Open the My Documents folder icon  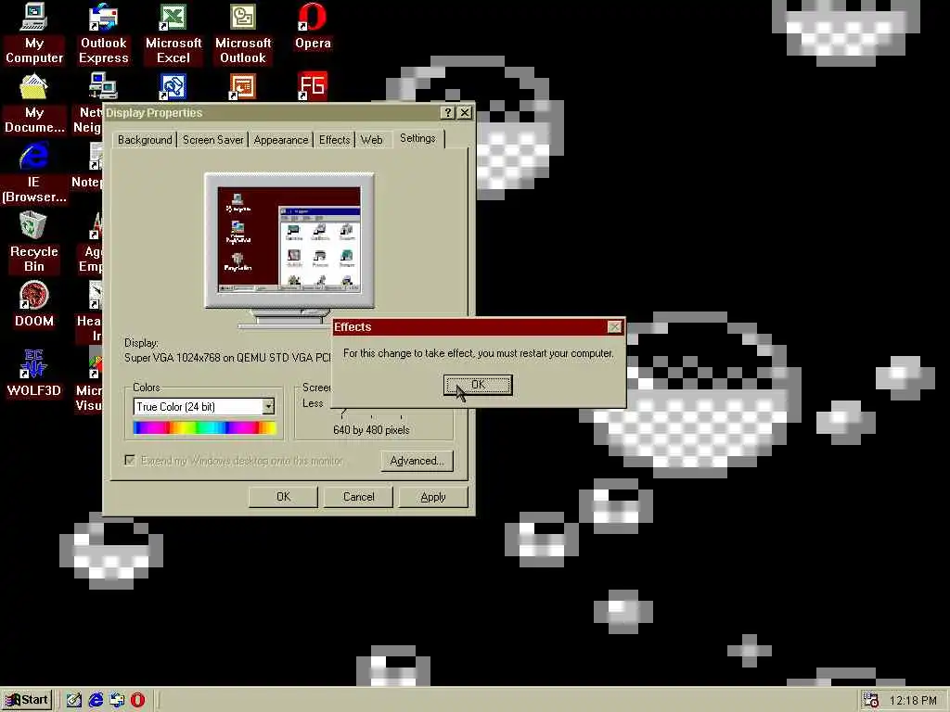[34, 103]
